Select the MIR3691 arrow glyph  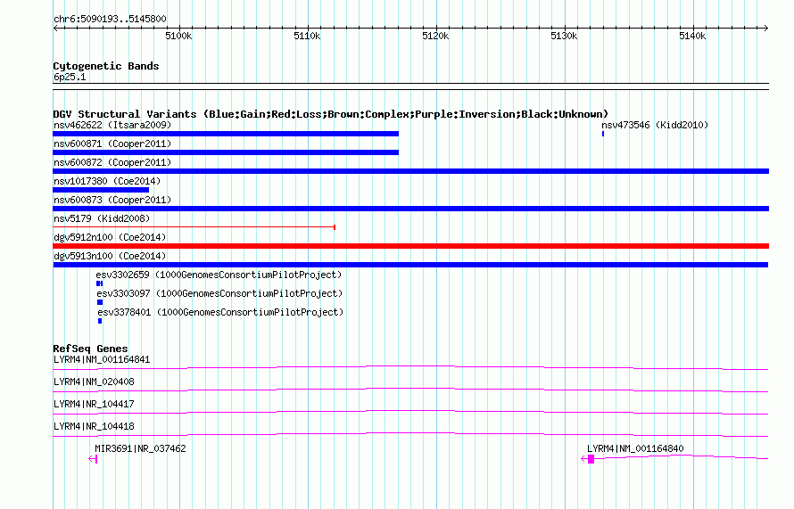(x=93, y=459)
